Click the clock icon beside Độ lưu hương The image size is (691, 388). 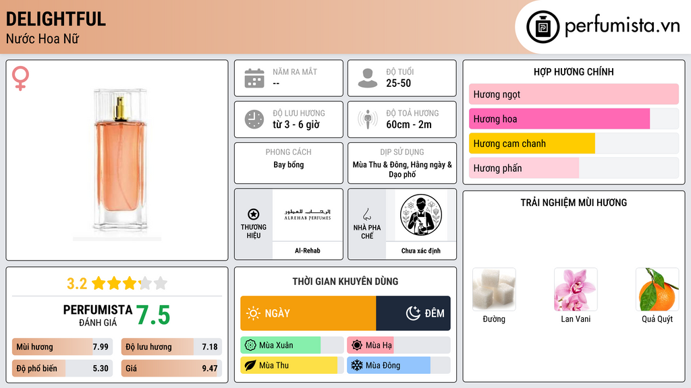(x=254, y=119)
